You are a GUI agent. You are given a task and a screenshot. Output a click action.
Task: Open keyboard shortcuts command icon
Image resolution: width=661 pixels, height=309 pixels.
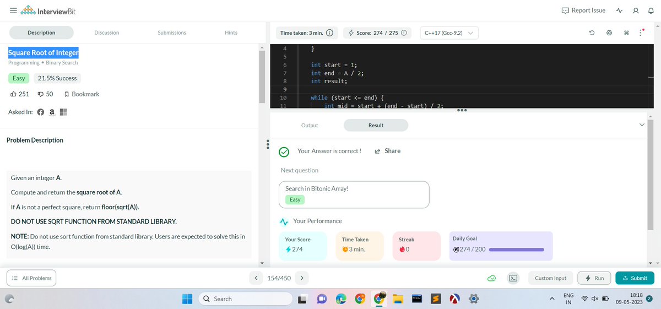click(x=627, y=33)
